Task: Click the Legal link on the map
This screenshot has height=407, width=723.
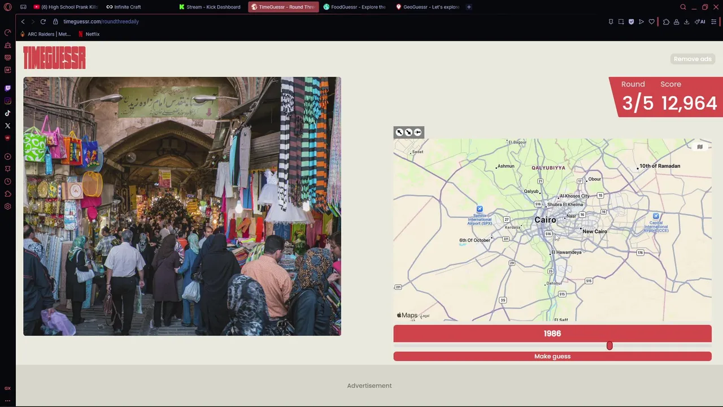Action: 425,316
